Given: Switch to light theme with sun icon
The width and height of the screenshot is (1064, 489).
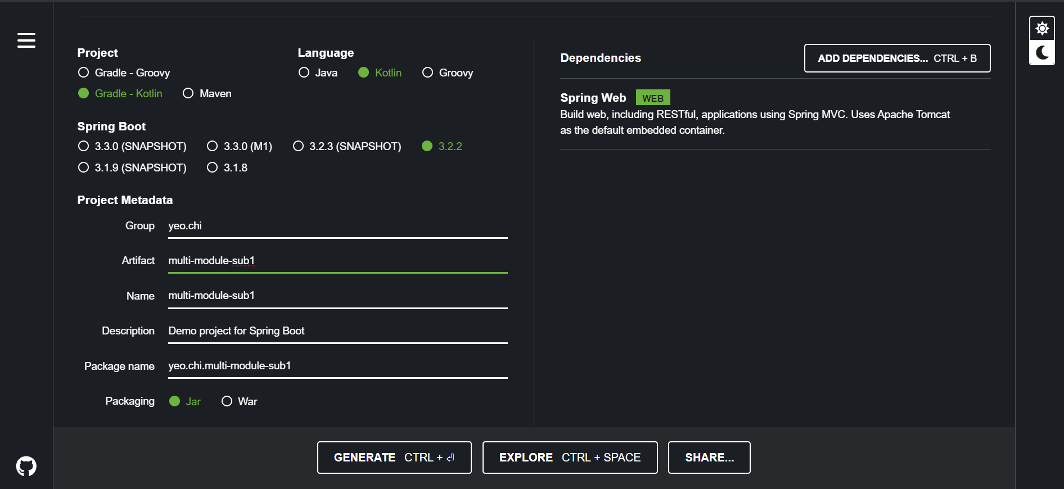Looking at the screenshot, I should pyautogui.click(x=1042, y=29).
